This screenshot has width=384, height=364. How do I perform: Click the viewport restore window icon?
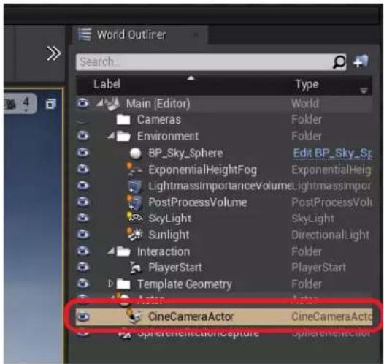pyautogui.click(x=51, y=104)
